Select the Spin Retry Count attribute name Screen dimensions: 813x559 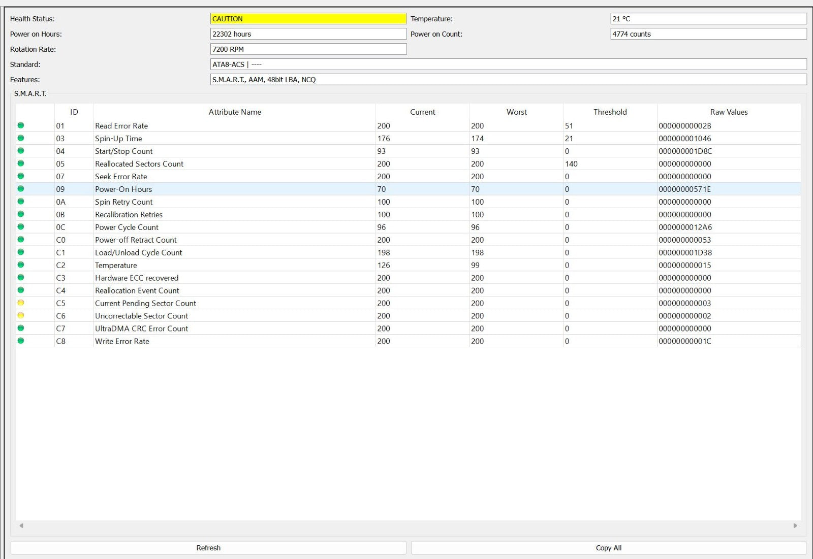tap(123, 202)
